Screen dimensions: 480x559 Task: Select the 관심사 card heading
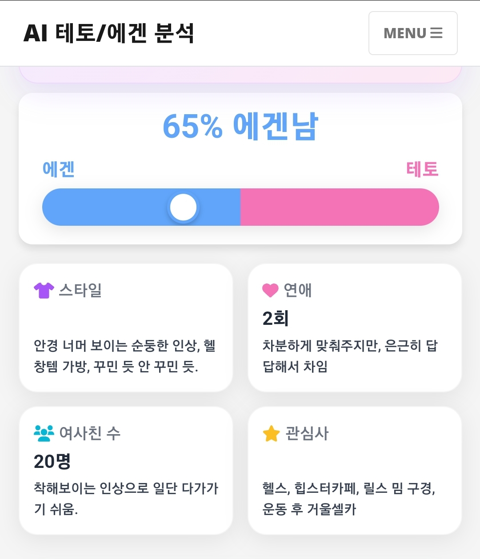[307, 433]
